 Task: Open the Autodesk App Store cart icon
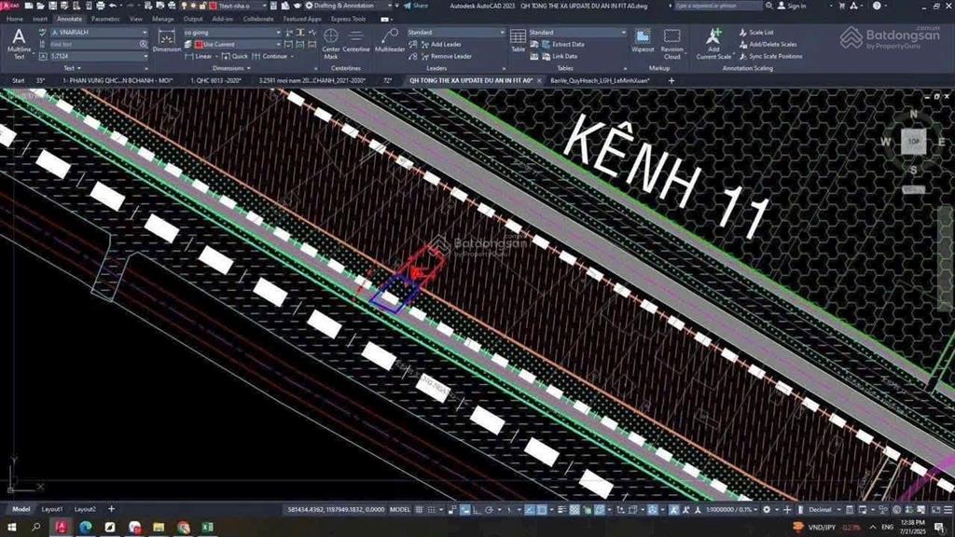coord(842,6)
